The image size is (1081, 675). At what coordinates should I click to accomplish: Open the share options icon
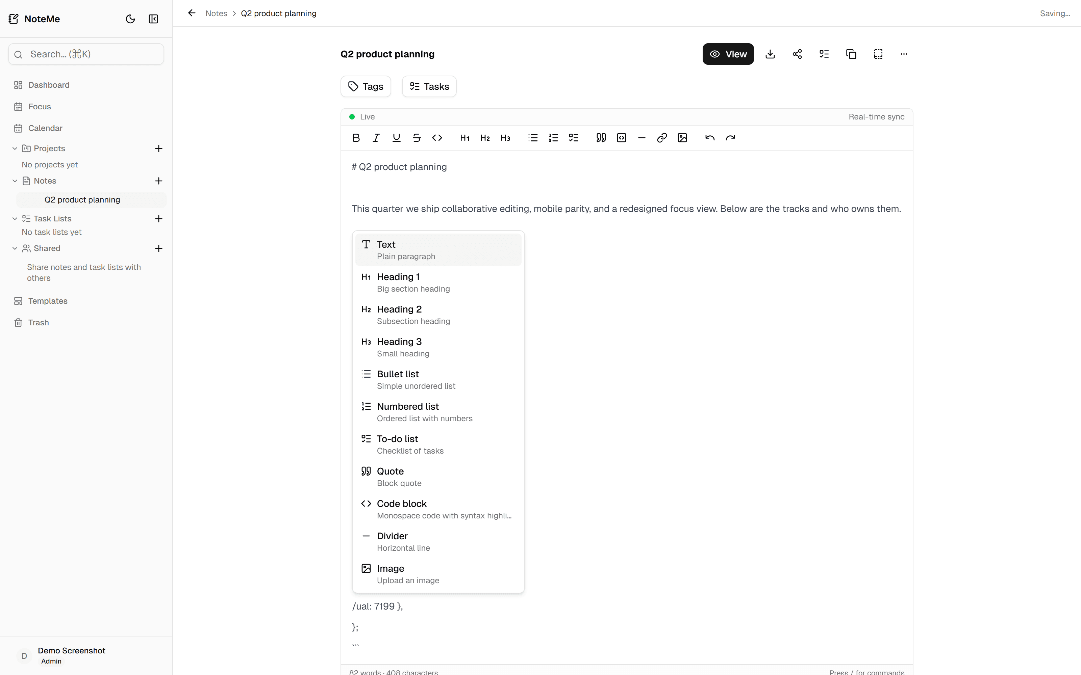click(797, 54)
